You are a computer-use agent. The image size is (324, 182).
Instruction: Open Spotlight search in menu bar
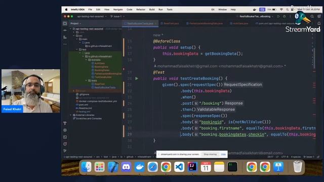coord(287,10)
